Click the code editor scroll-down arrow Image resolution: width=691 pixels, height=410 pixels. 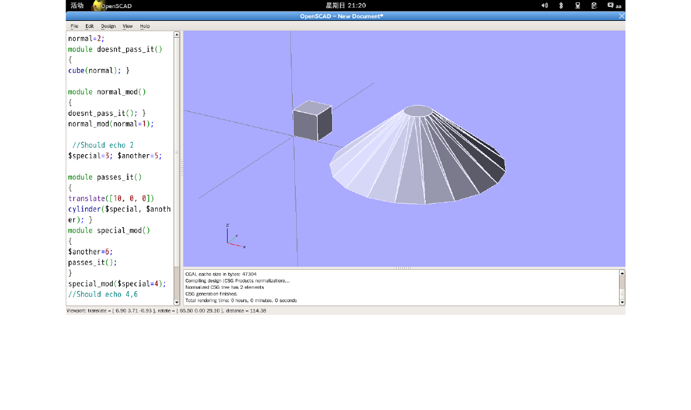point(177,302)
